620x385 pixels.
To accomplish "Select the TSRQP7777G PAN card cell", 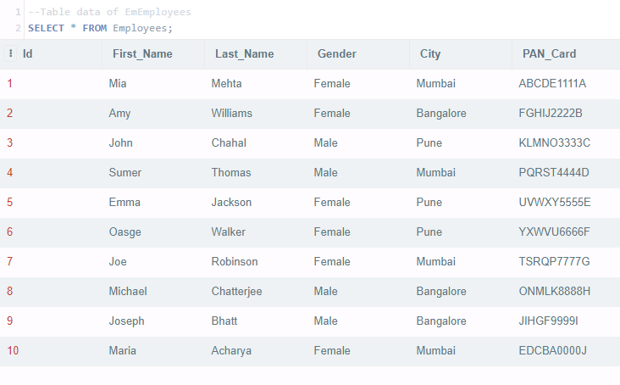I will pos(566,262).
